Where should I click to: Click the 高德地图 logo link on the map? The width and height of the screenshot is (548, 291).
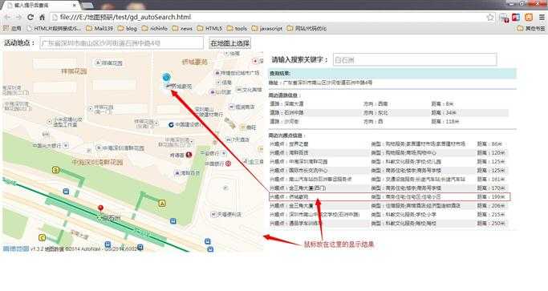16,249
